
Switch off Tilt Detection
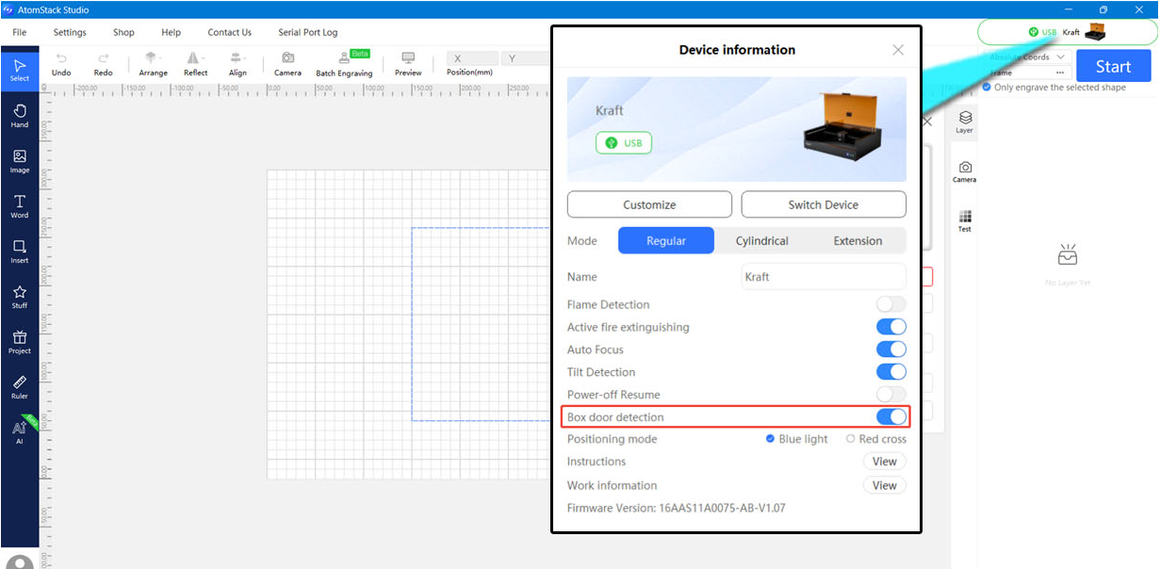tap(891, 372)
